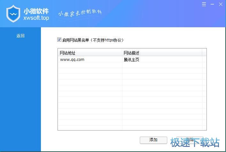The width and height of the screenshot is (226, 152).
Task: Click the xwsoft.top website text
Action: pos(36,18)
